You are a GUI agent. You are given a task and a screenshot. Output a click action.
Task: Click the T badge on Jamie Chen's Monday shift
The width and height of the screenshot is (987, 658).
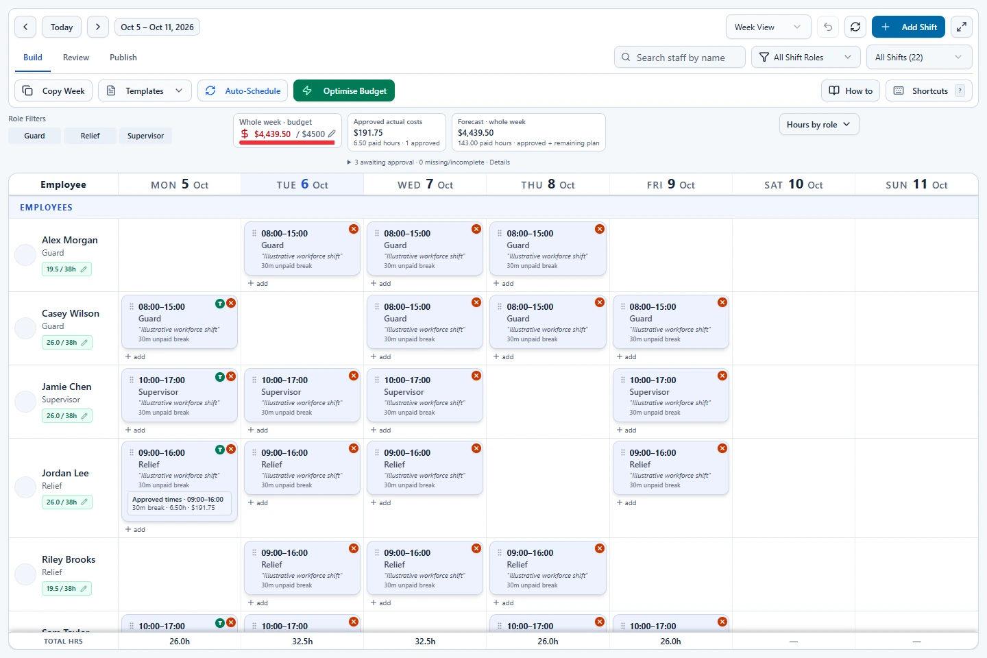pos(220,376)
